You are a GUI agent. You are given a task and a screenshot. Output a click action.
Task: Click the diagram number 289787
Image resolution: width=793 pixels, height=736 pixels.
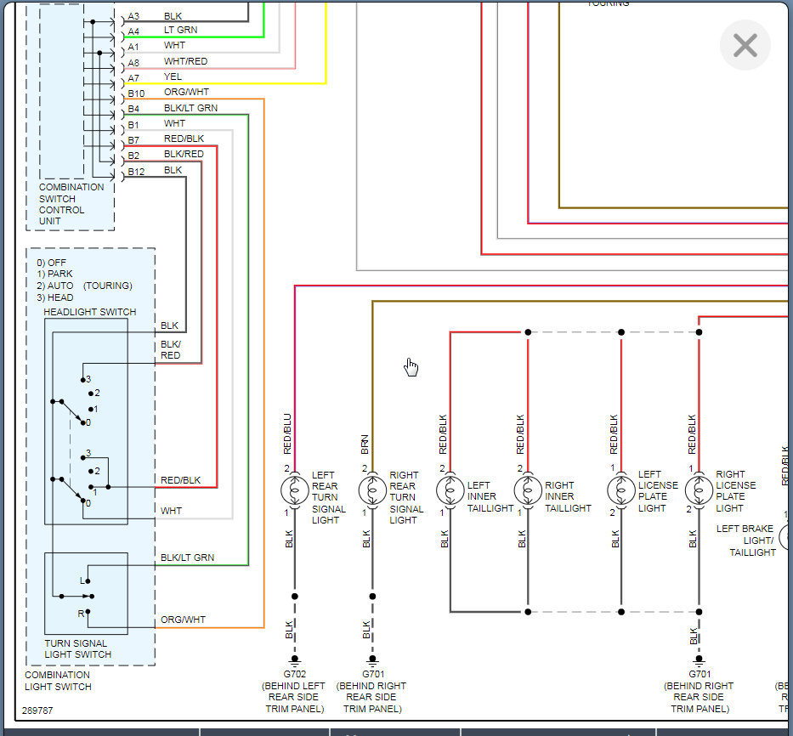(37, 709)
